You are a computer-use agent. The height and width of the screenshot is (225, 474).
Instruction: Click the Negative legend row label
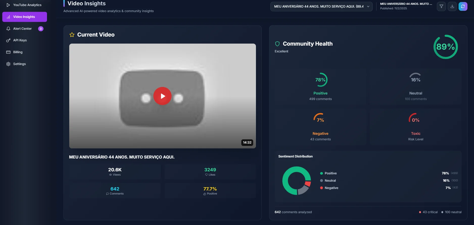(x=331, y=188)
